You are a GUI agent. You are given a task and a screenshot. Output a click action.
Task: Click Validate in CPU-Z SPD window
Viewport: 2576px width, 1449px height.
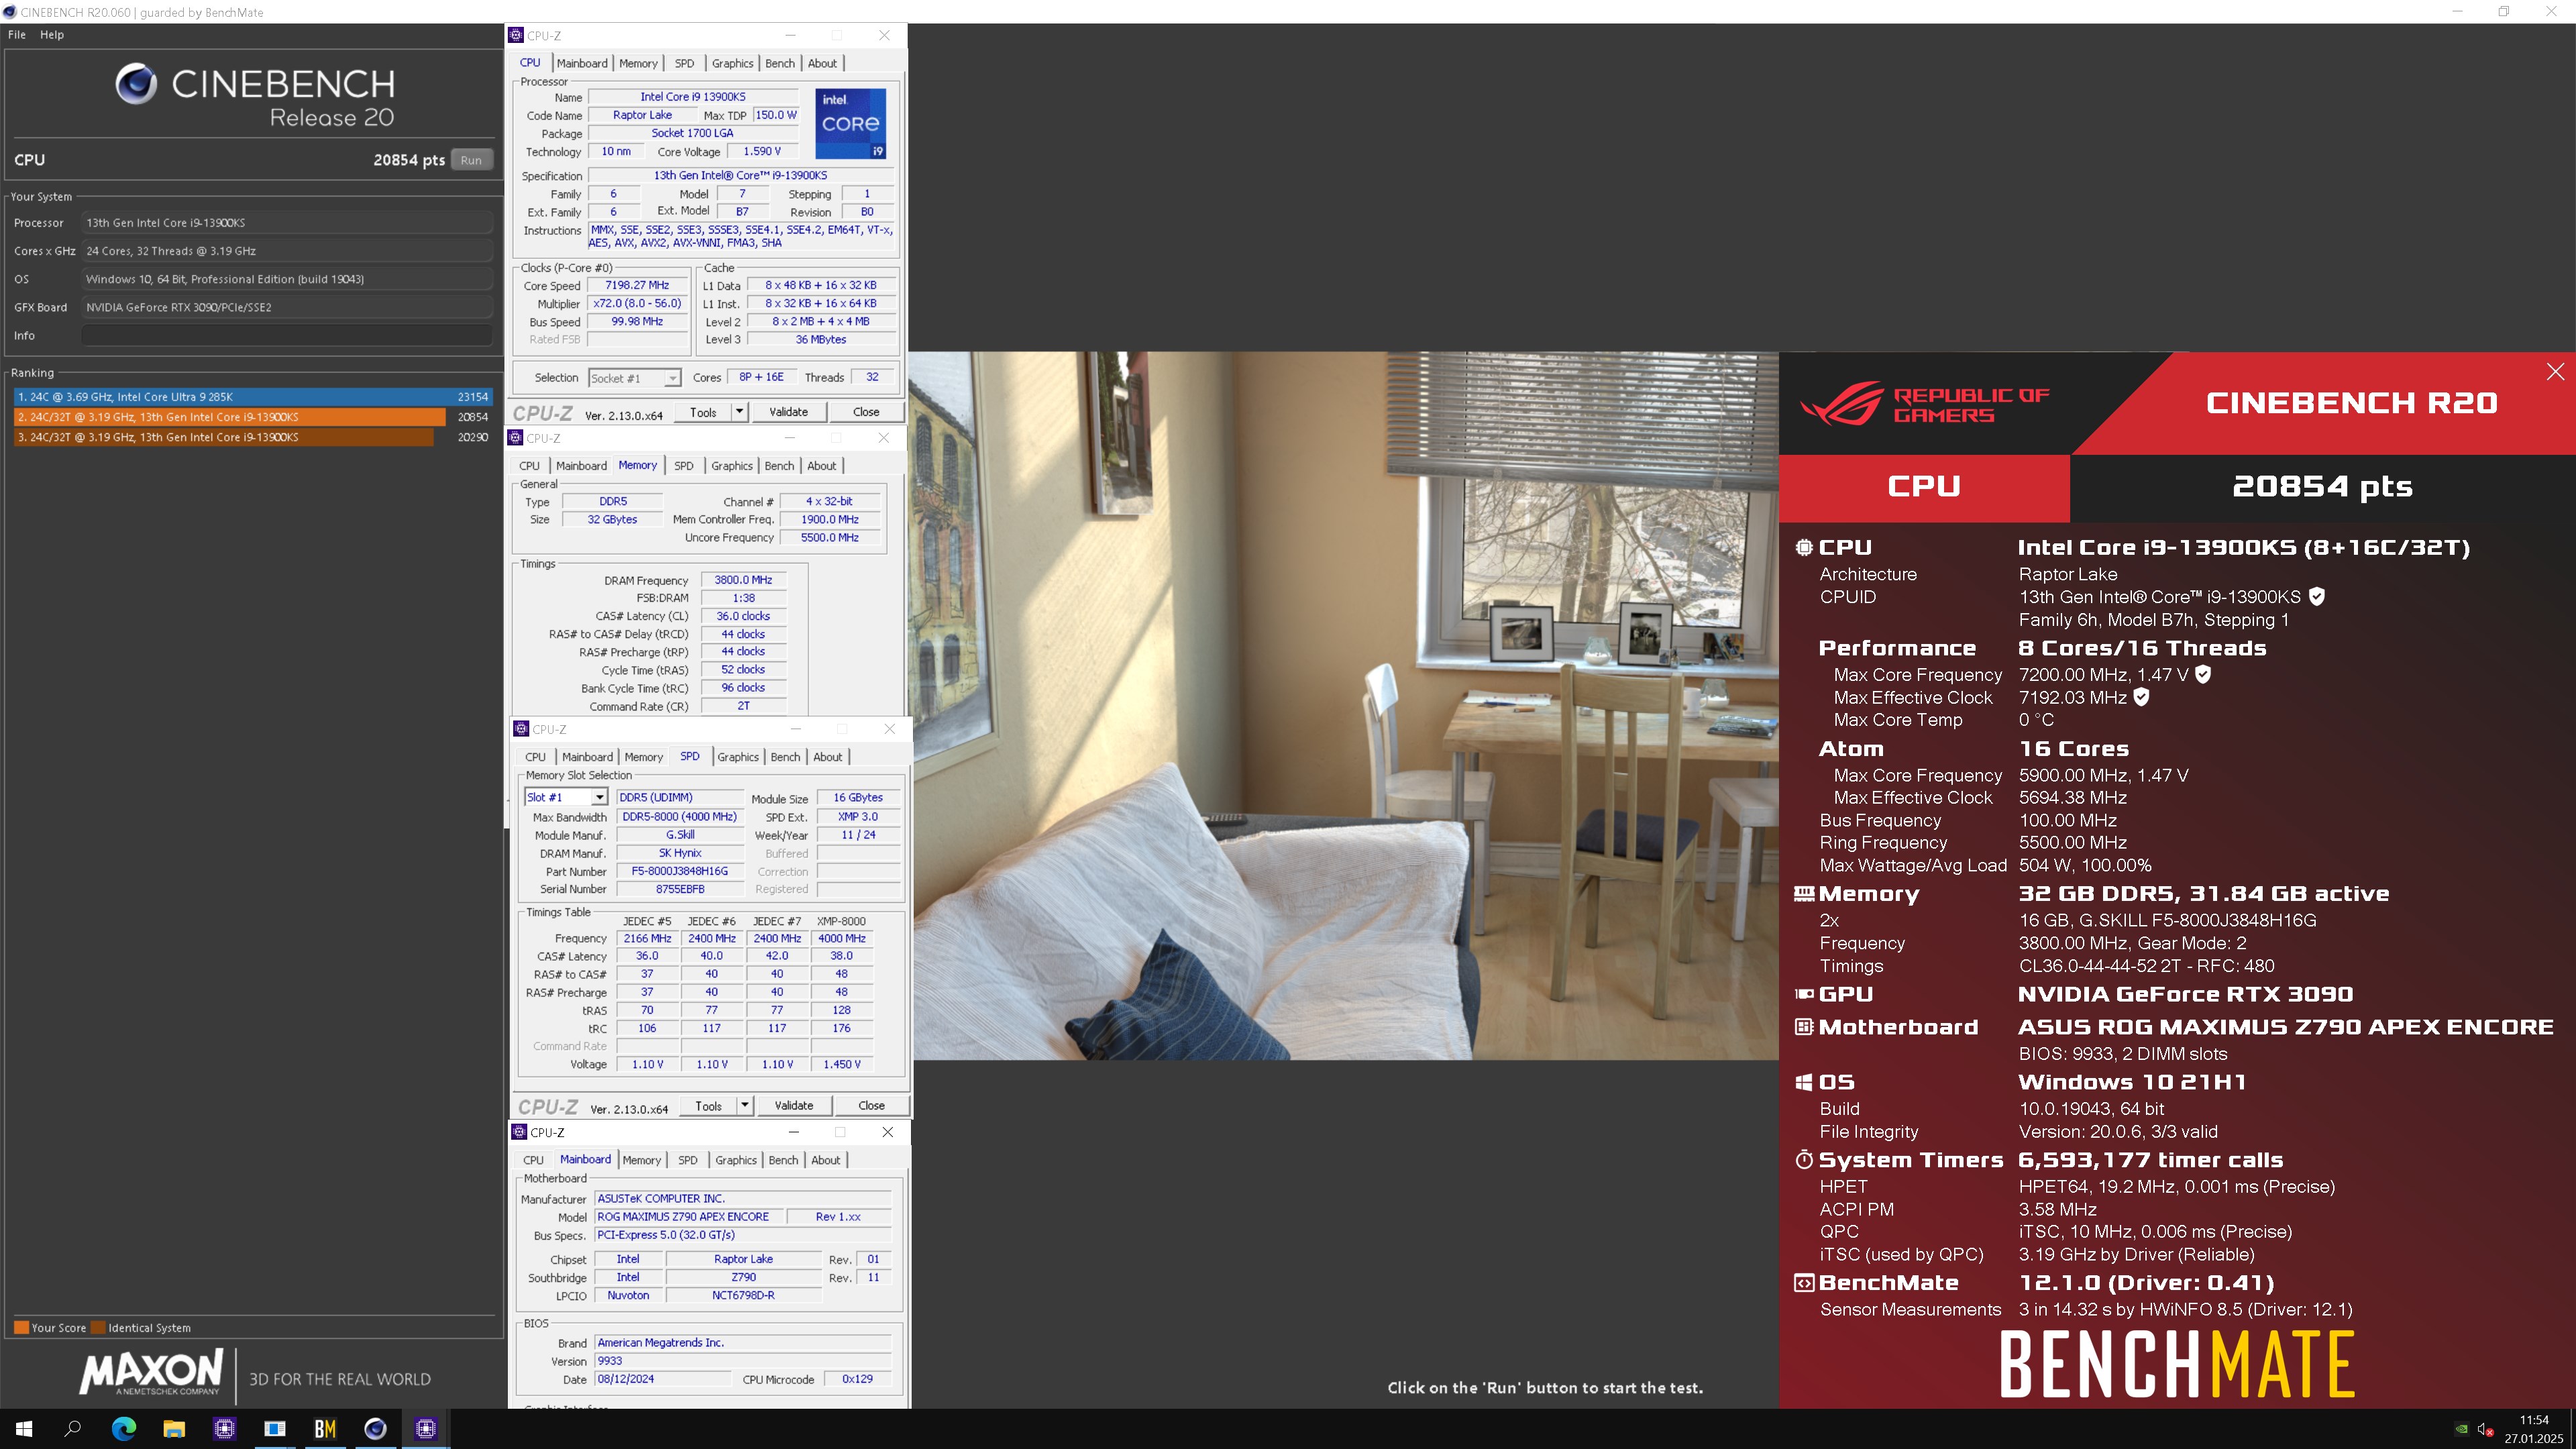click(794, 1106)
